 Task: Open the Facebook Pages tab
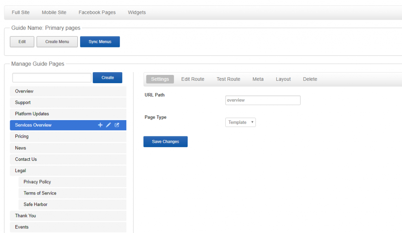[97, 12]
